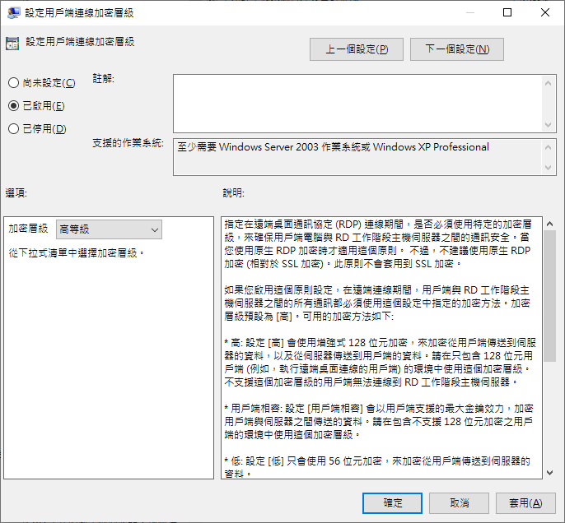Click the policy window icon in title bar

pos(13,12)
